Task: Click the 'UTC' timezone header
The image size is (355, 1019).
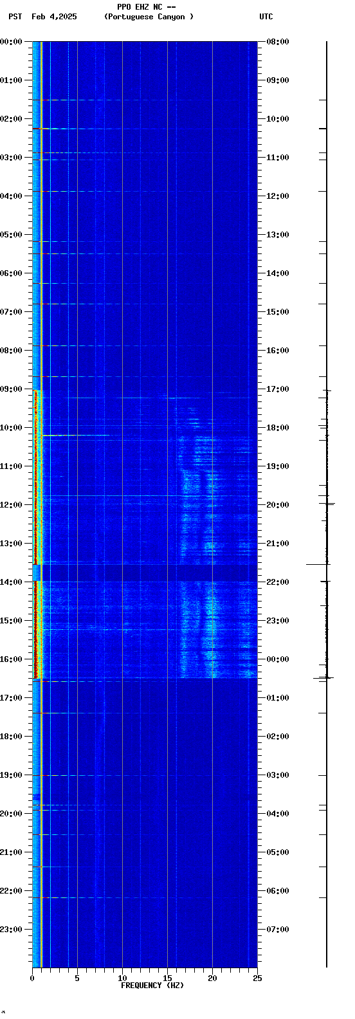Action: pos(266,17)
